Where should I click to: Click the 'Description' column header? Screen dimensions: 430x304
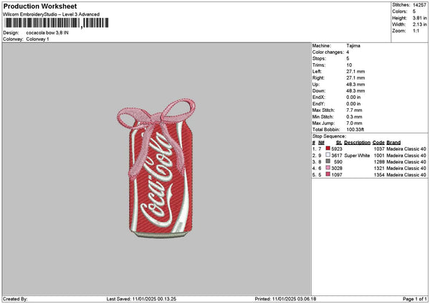(x=357, y=143)
